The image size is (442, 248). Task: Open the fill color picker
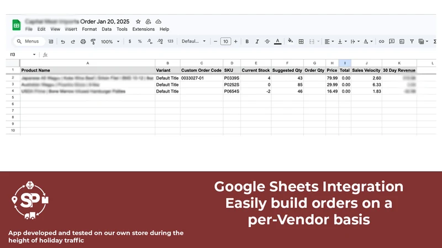coord(291,41)
